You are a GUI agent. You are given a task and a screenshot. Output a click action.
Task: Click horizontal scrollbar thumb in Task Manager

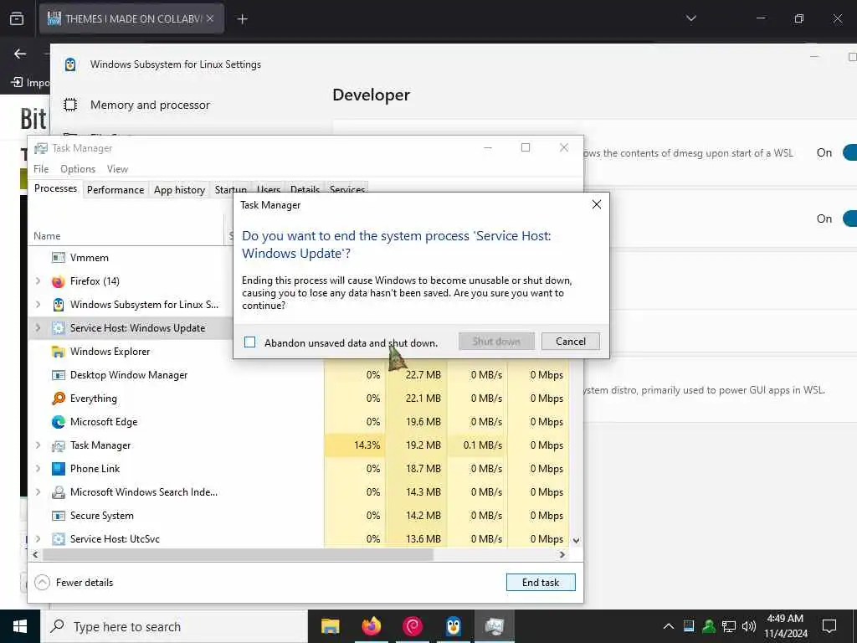tap(238, 554)
